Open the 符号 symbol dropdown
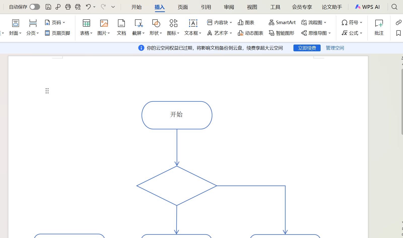 352,23
